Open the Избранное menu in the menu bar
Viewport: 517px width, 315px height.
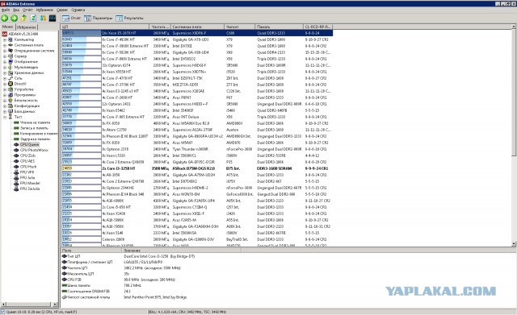(x=44, y=10)
